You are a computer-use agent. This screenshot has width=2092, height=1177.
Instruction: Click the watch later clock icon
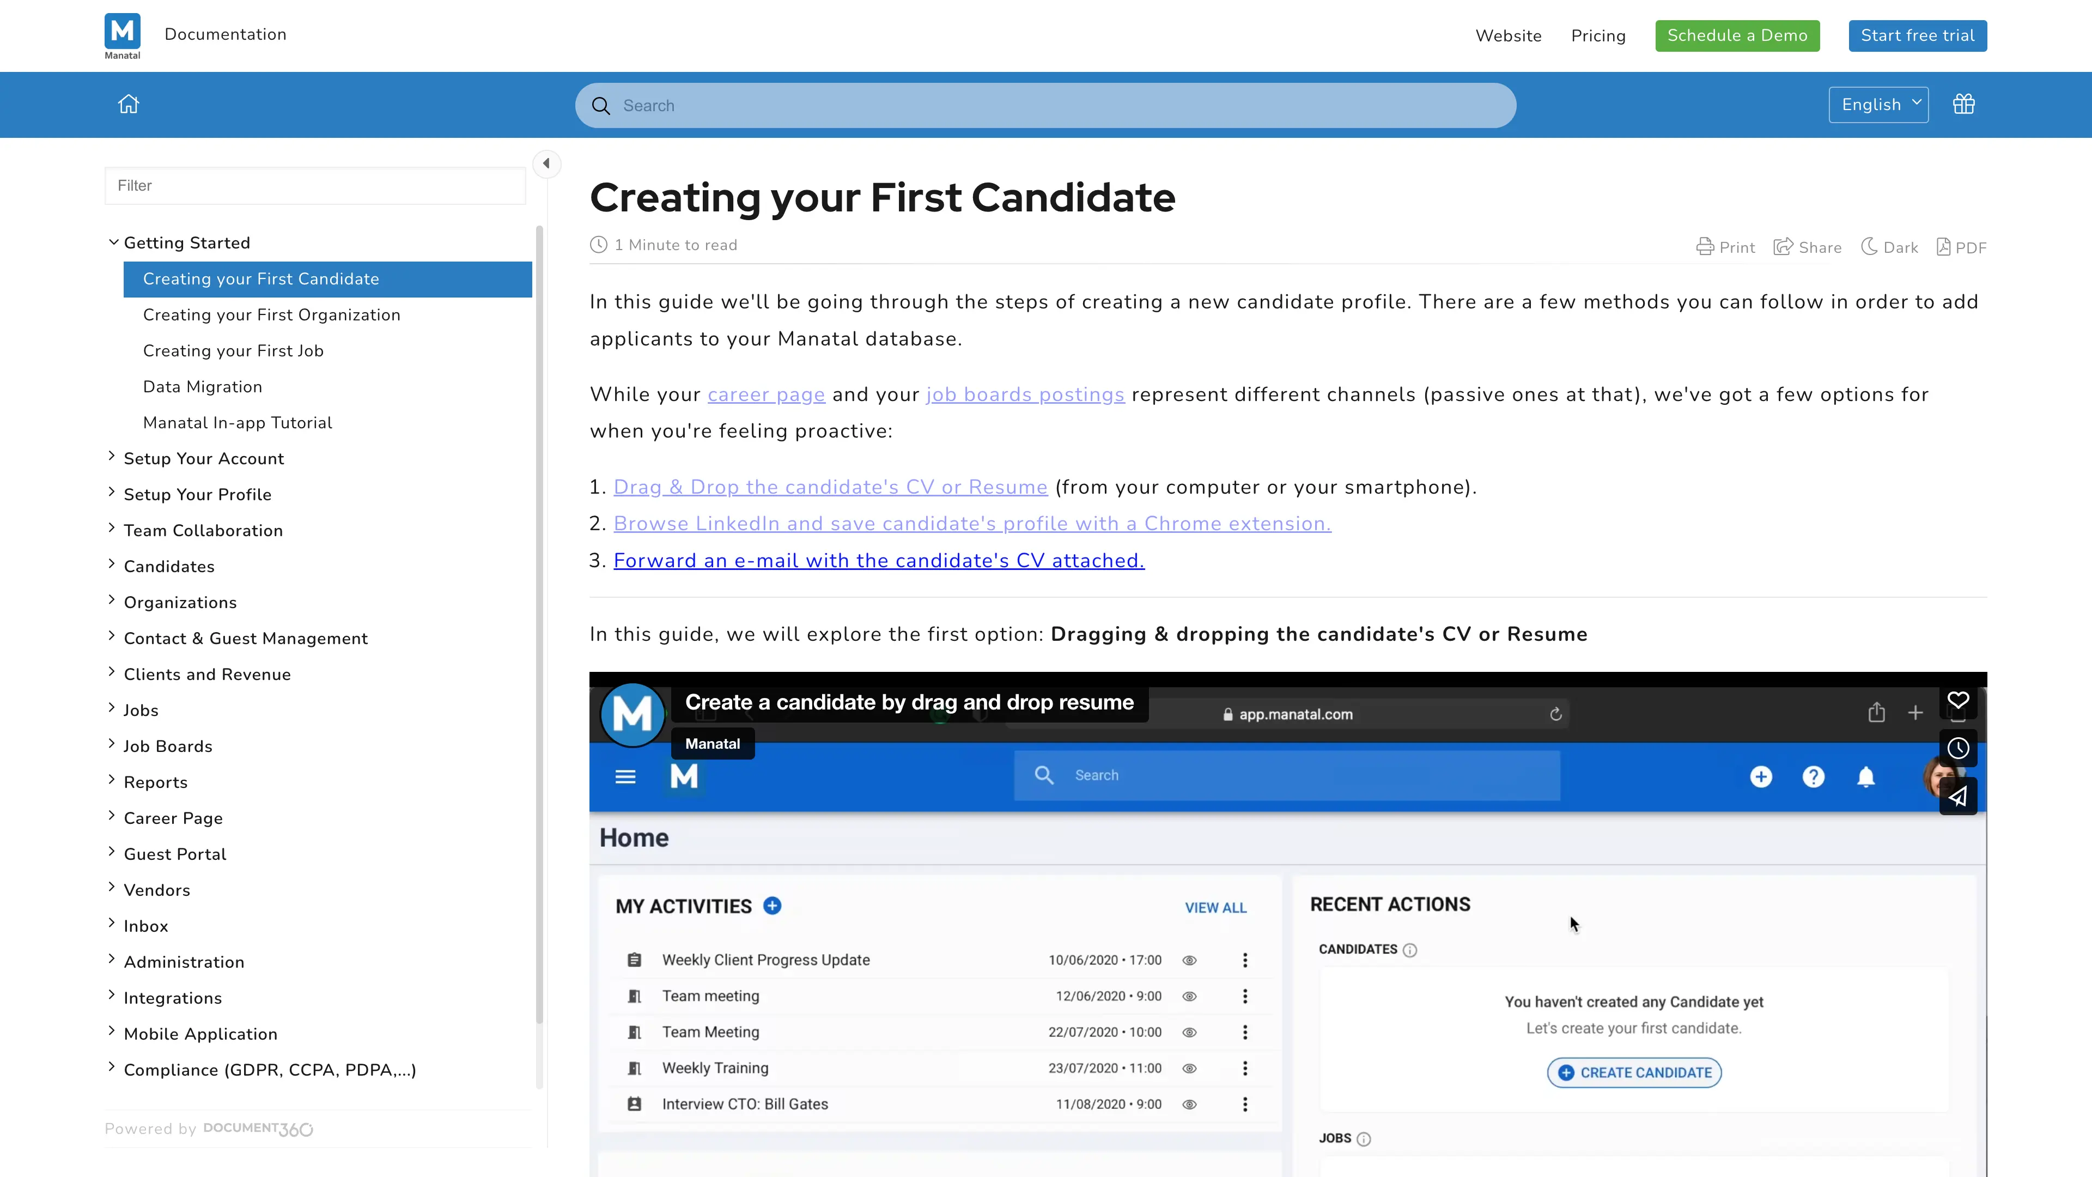pyautogui.click(x=1958, y=748)
